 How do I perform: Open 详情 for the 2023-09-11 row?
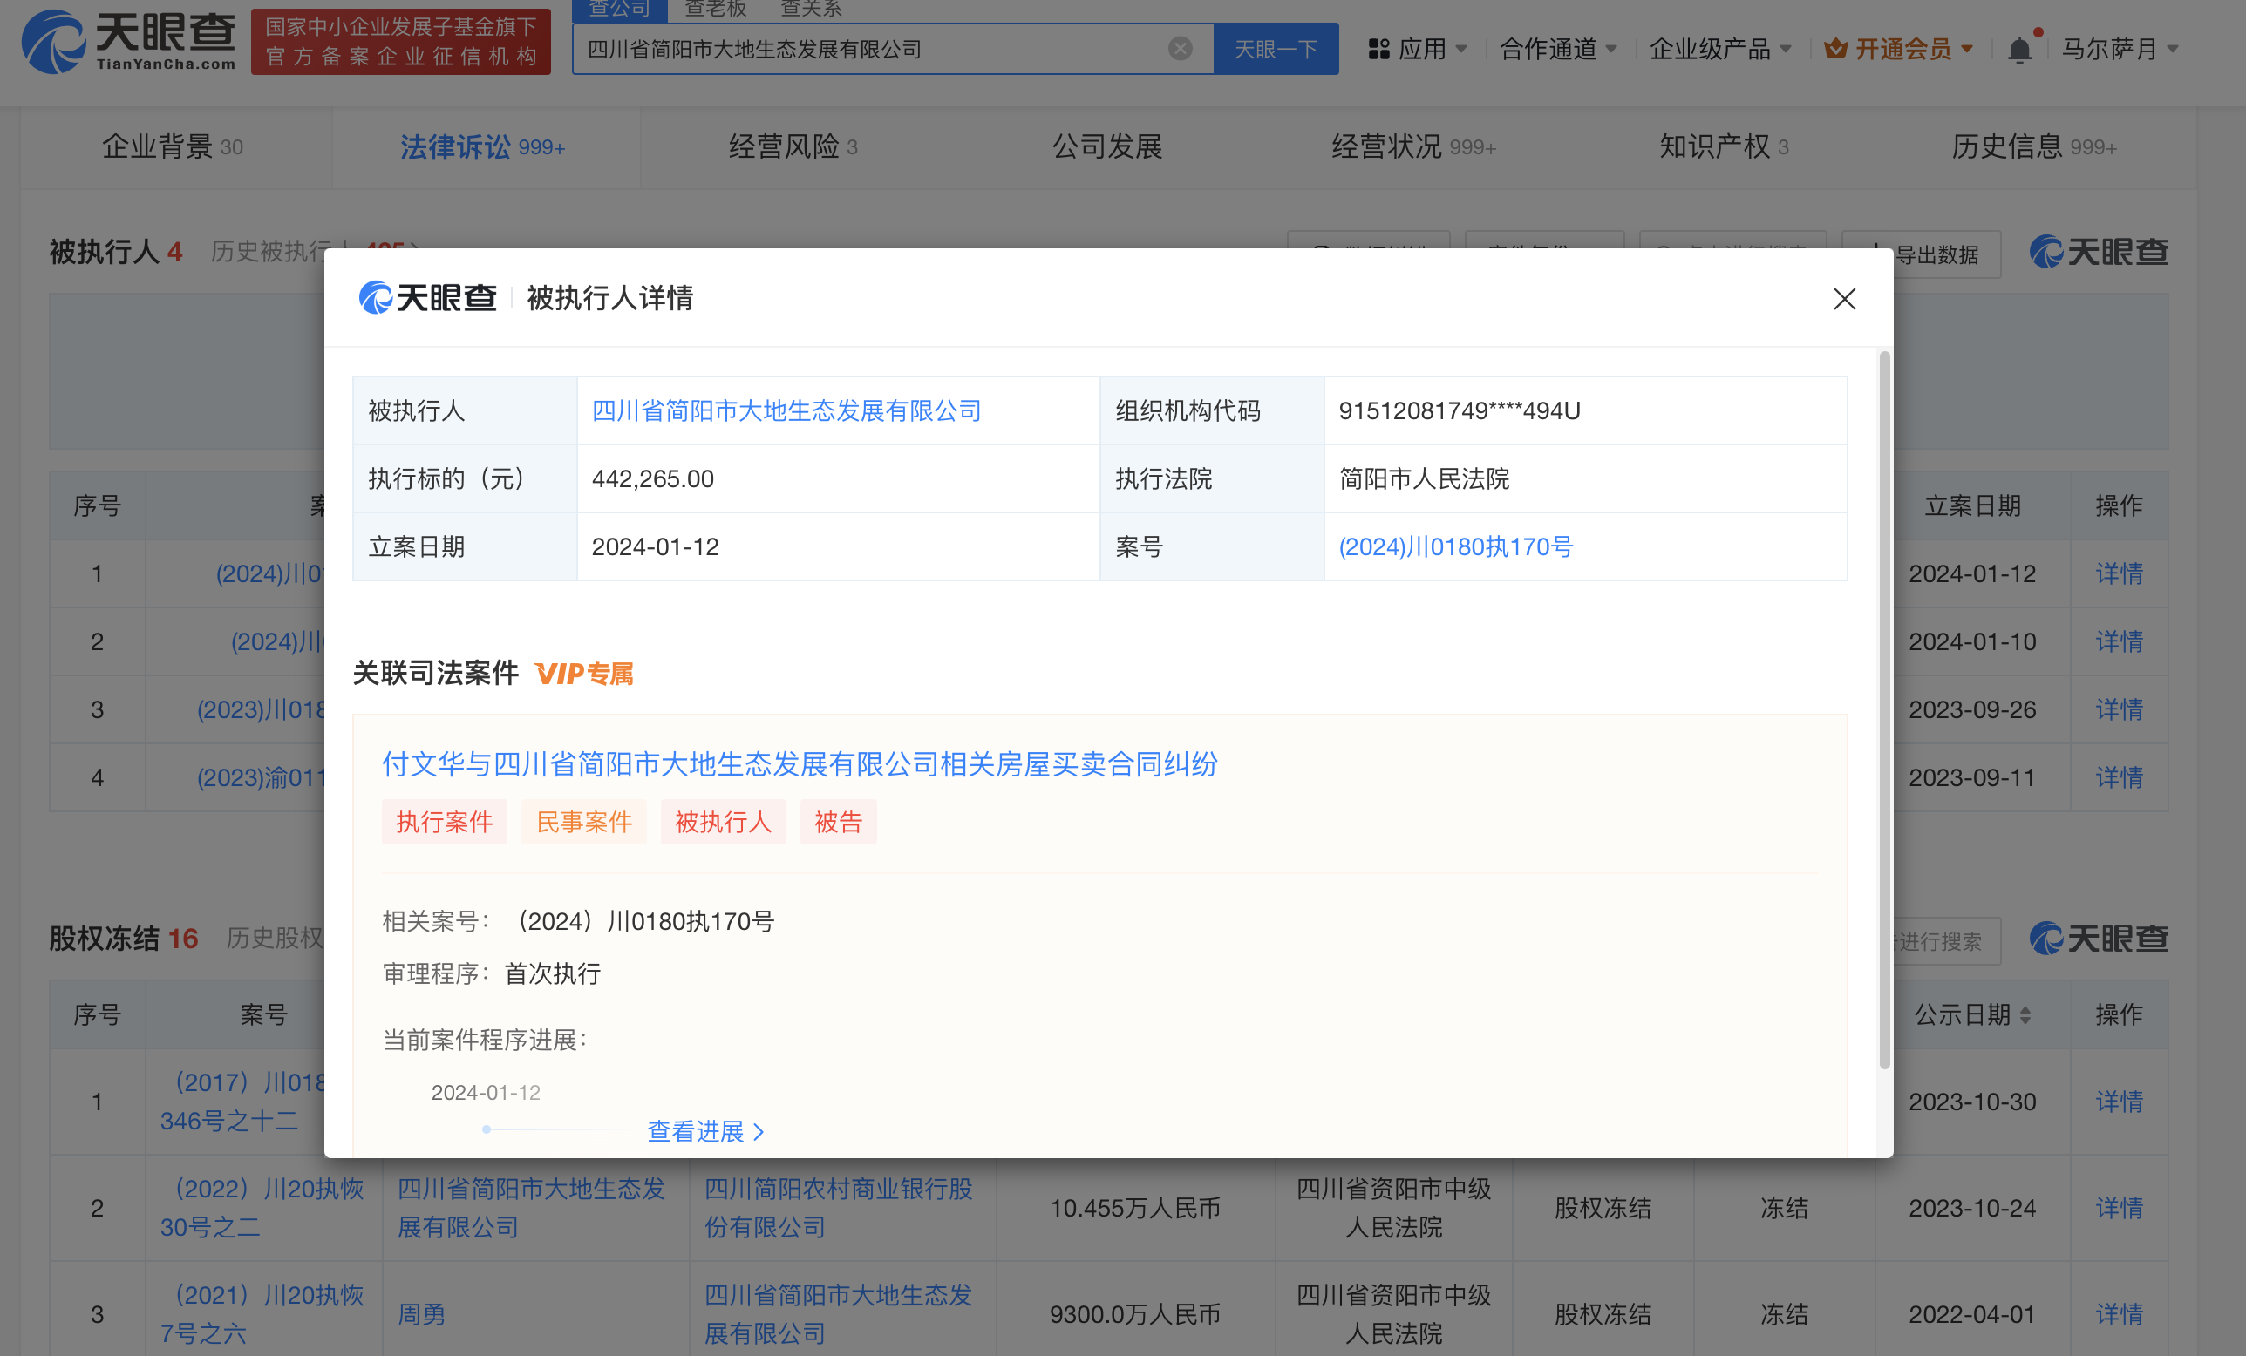2119,777
